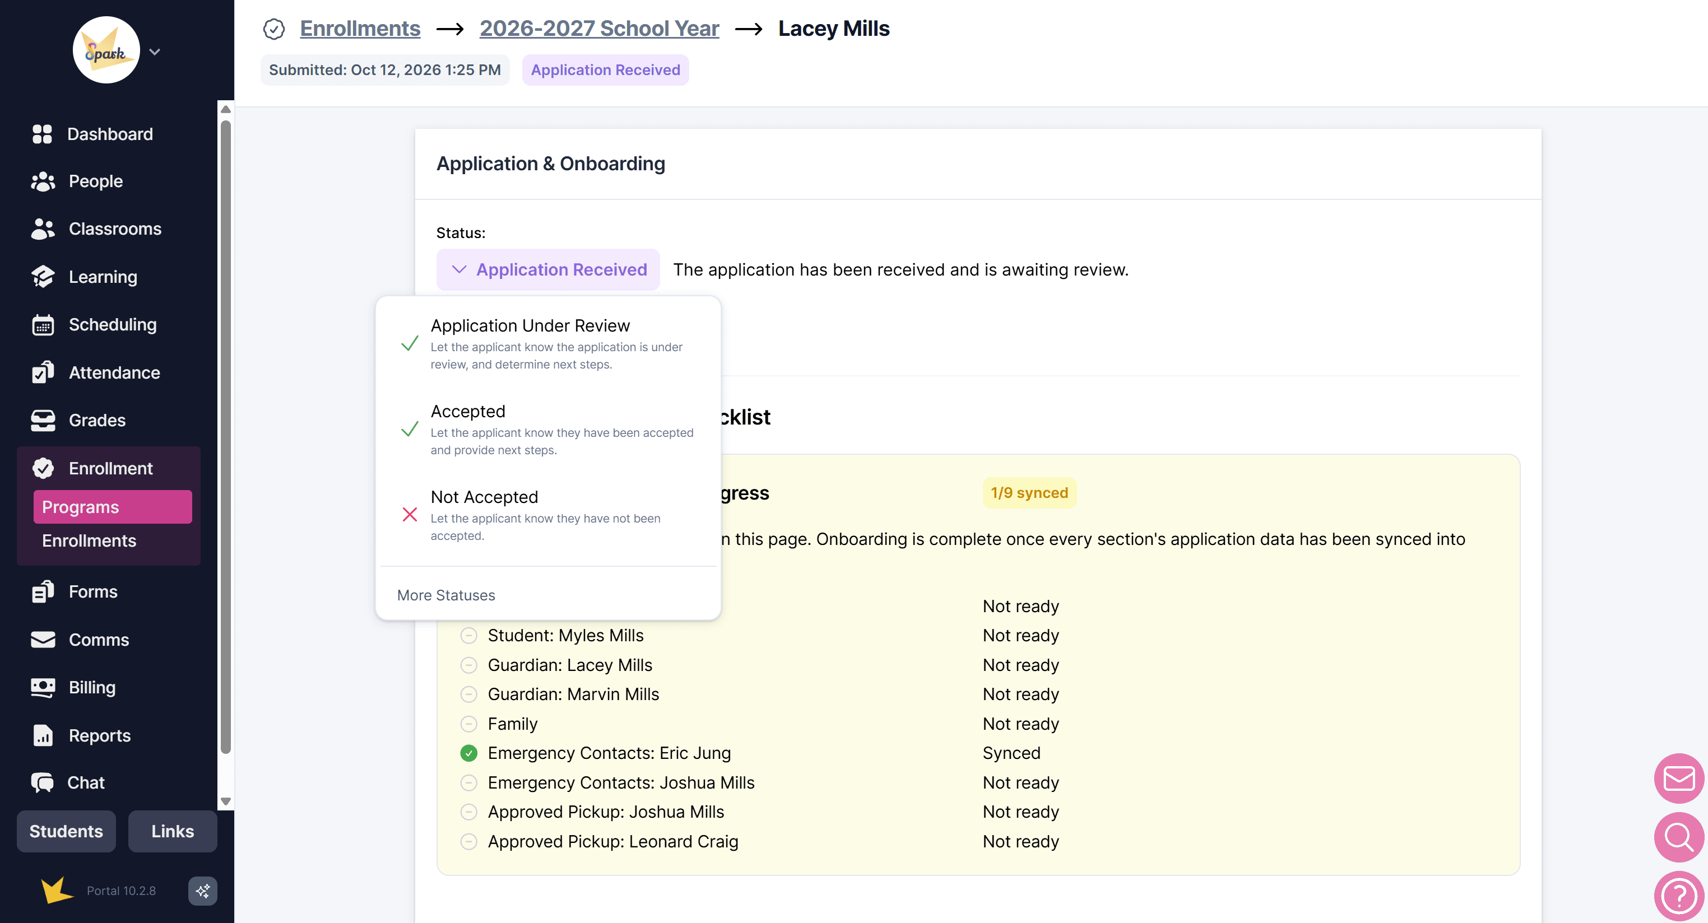Click the sidebar scrollbar up arrow

tap(225, 109)
